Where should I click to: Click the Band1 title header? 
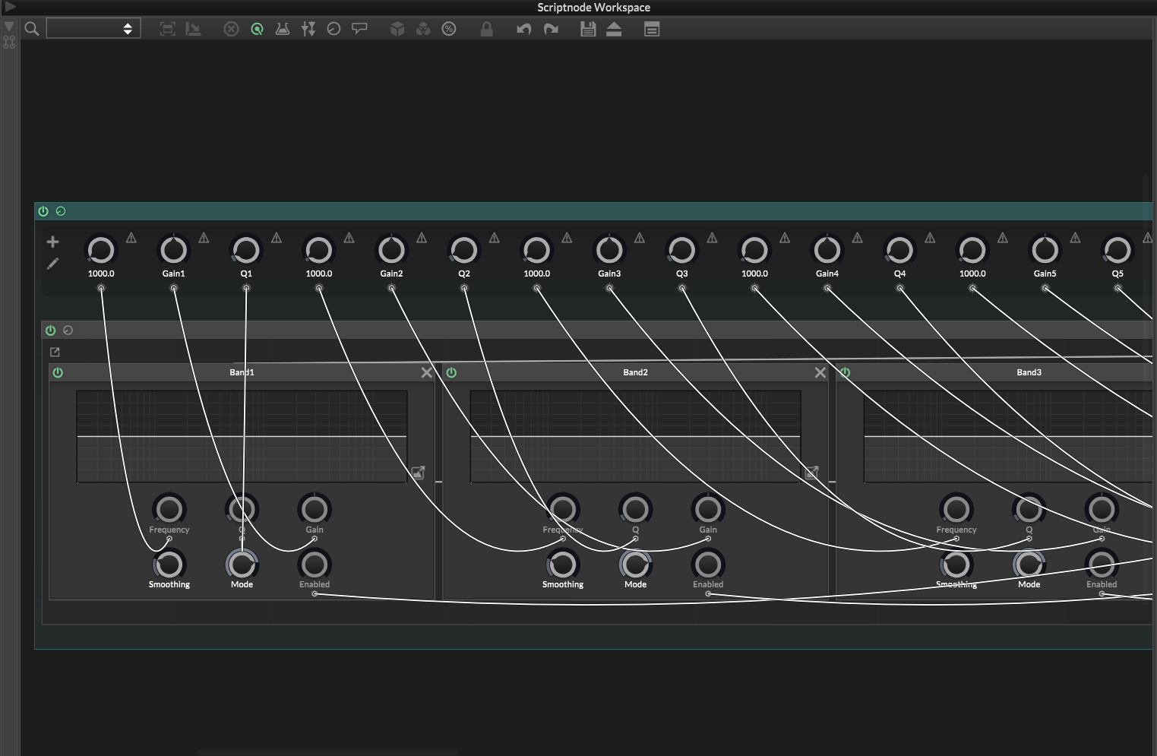(x=242, y=372)
